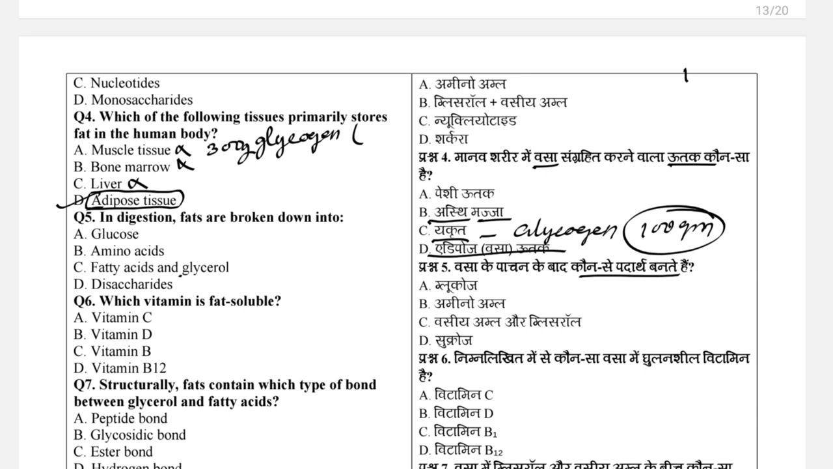Select option 'C. Nucleotides'
The width and height of the screenshot is (833, 469).
(x=116, y=83)
